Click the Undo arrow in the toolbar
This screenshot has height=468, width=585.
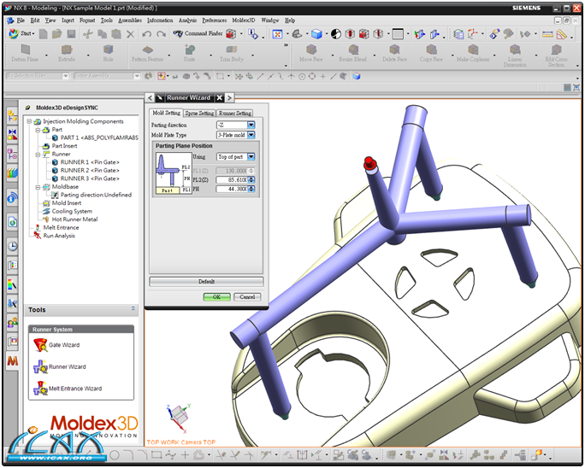pyautogui.click(x=147, y=34)
